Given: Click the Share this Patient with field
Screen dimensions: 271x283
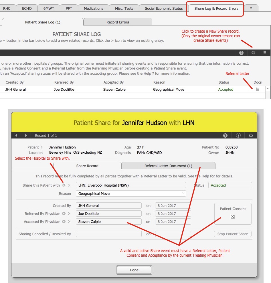Looking at the screenshot, I should (130, 185).
